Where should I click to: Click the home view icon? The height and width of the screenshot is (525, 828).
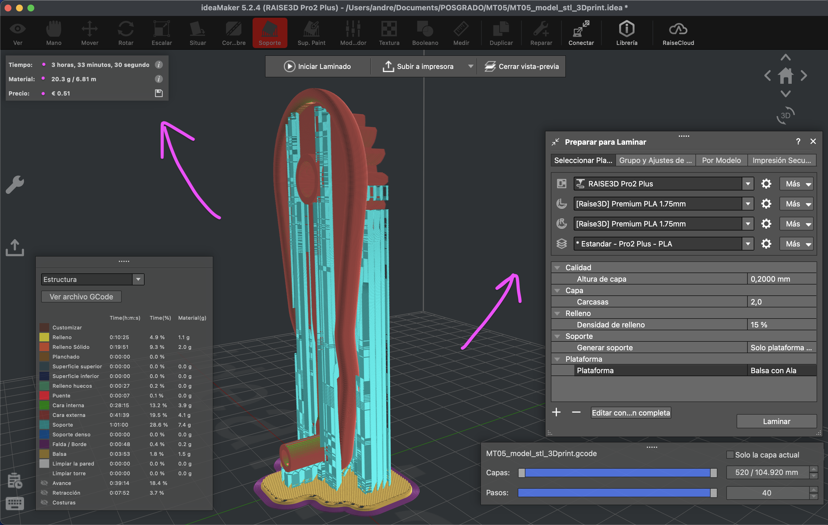[785, 76]
